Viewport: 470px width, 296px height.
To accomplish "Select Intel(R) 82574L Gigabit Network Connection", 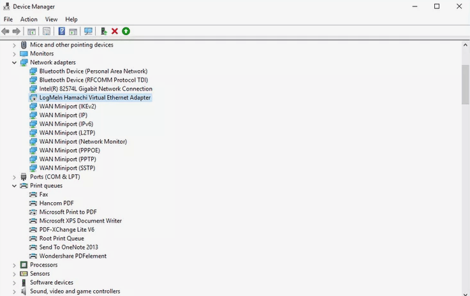I will point(96,89).
